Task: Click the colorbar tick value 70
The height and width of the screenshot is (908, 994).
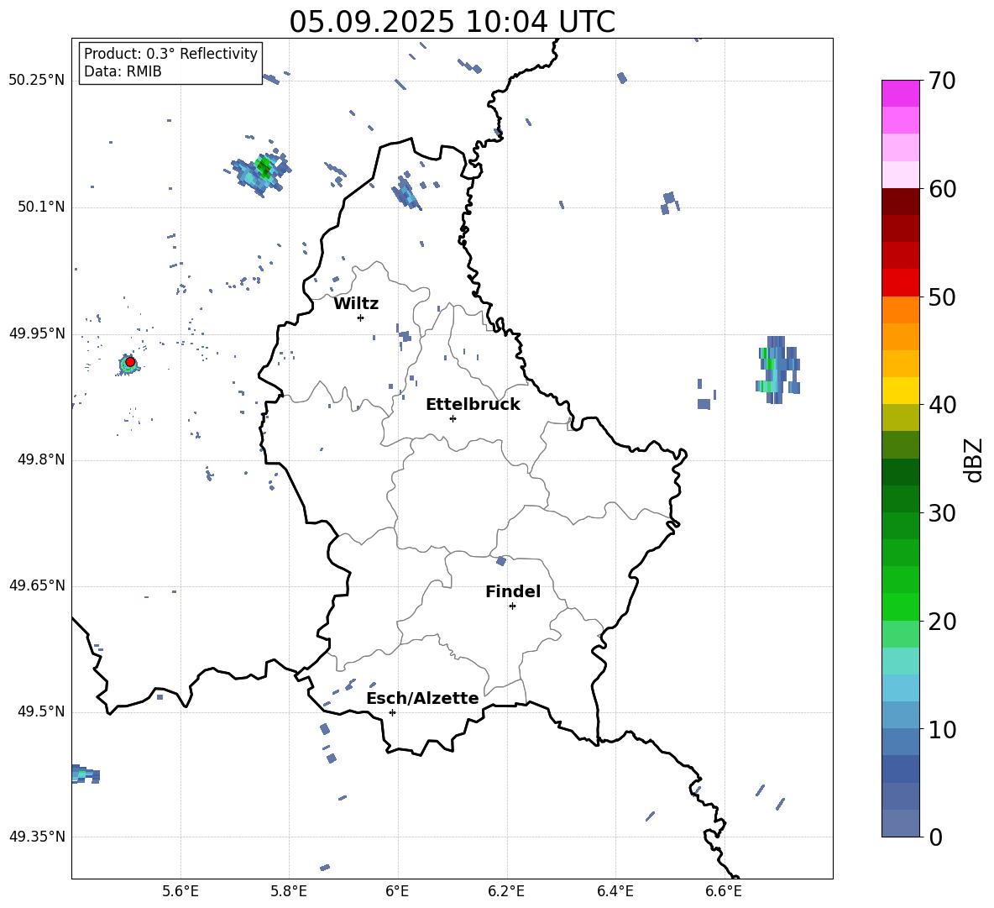Action: pyautogui.click(x=941, y=81)
